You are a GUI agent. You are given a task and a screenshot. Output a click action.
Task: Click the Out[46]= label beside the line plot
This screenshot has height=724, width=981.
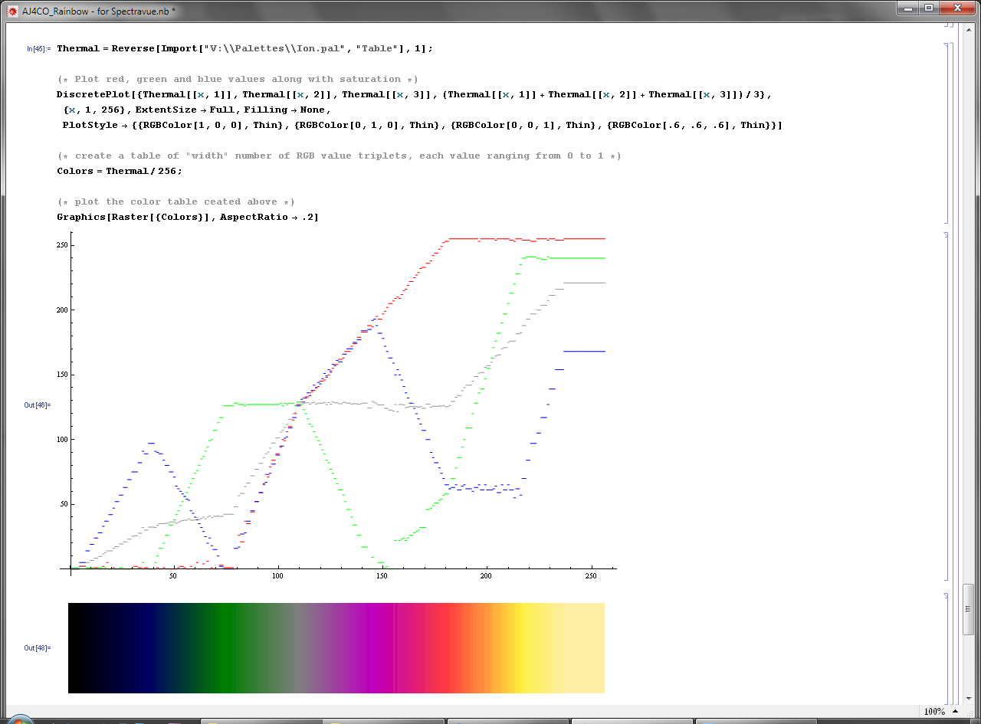pos(37,405)
